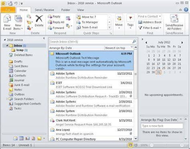190x149 pixels.
Task: Switch to Notes view navigation icon
Action: click(39, 138)
